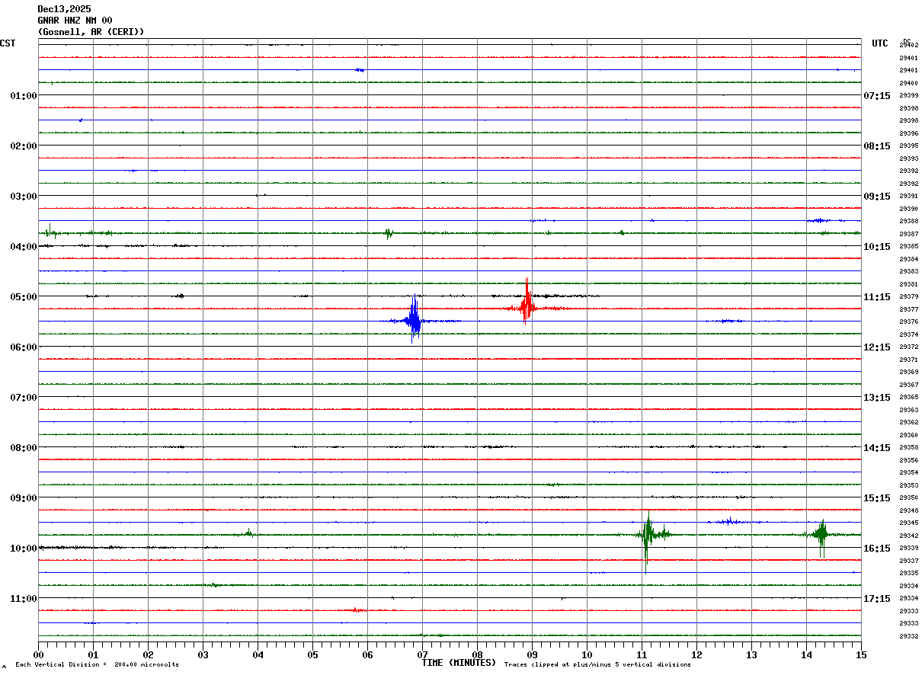Click the DC value 29376

pyautogui.click(x=908, y=322)
